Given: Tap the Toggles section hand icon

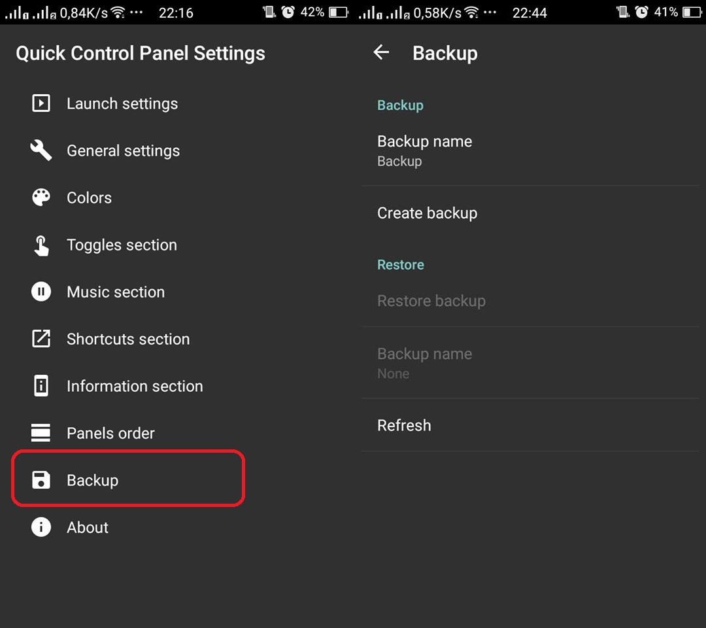Looking at the screenshot, I should point(41,245).
